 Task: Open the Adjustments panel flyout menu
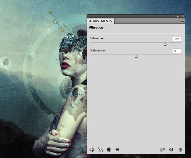[x=181, y=21]
